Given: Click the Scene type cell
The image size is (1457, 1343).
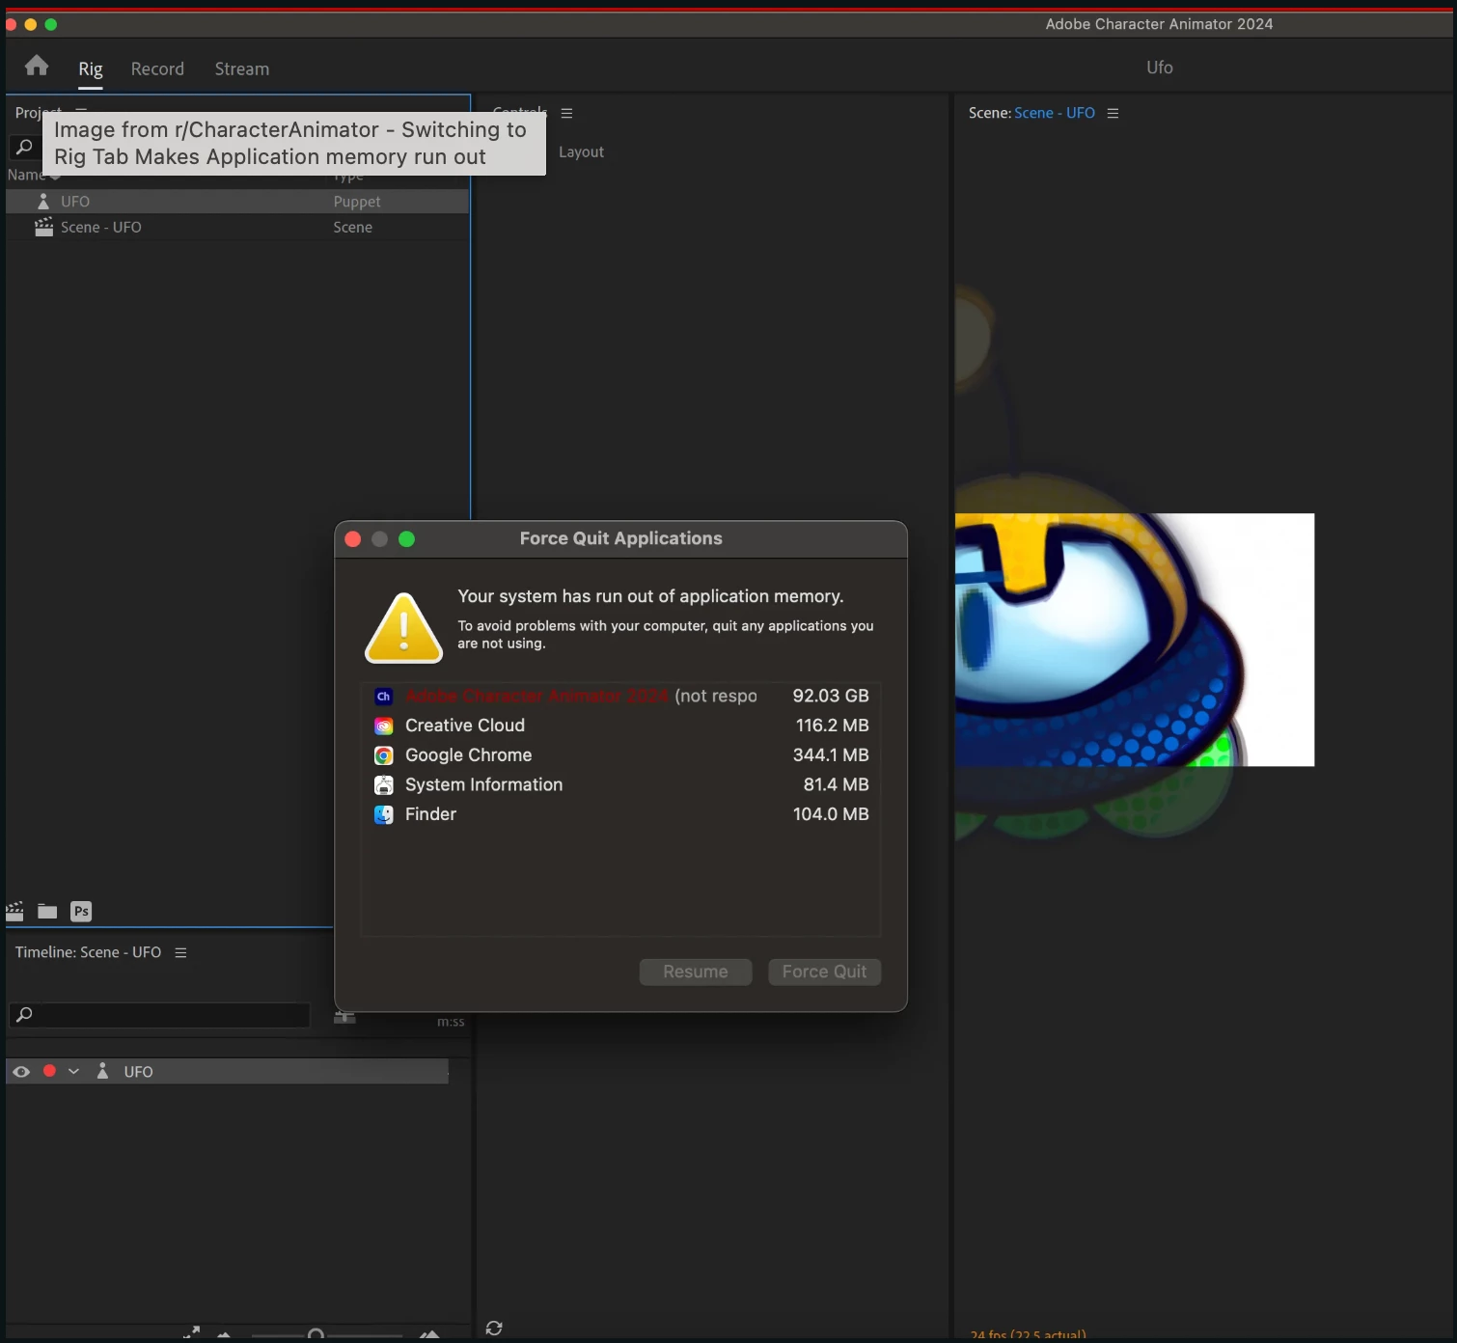Looking at the screenshot, I should coord(352,227).
